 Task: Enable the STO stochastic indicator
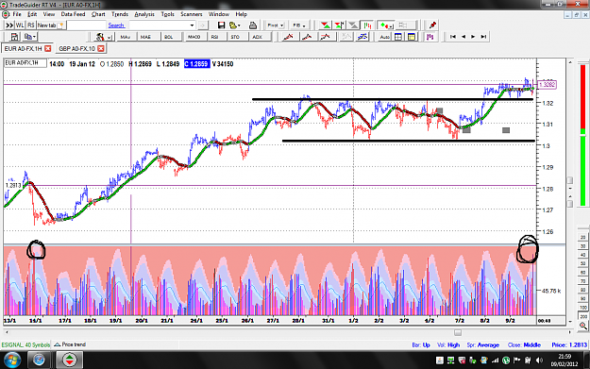235,37
